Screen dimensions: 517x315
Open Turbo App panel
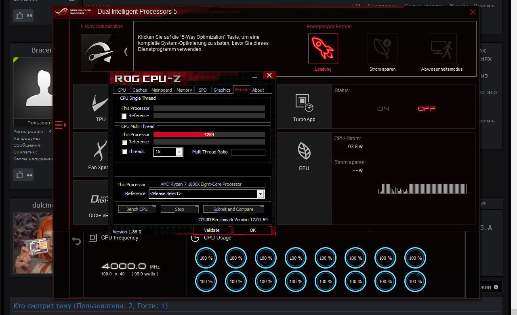coord(304,107)
